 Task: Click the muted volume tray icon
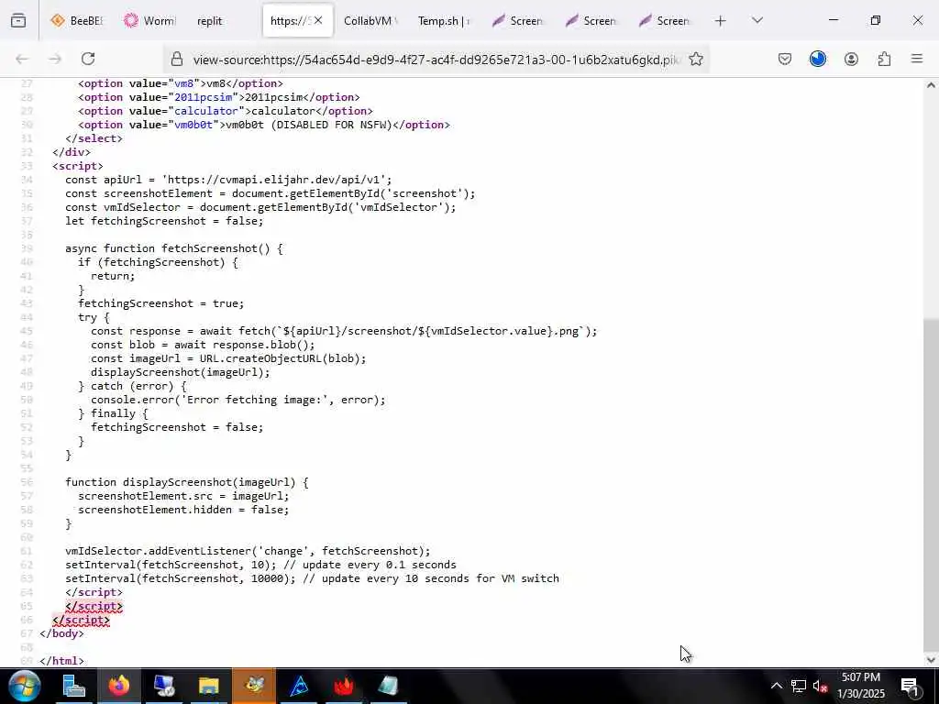coord(821,686)
